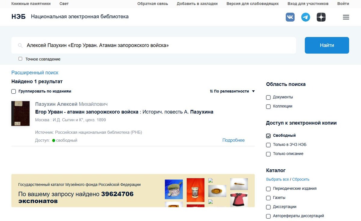This screenshot has height=221, width=361.
Task: Click the НЭБ logo
Action: [19, 17]
